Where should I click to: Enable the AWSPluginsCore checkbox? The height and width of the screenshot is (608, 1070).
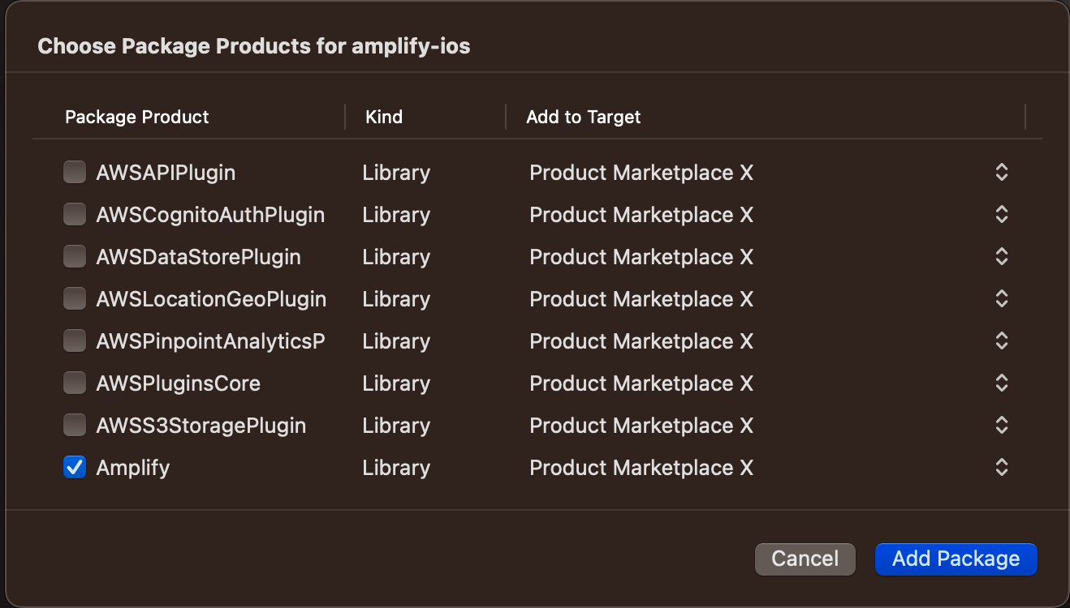[75, 383]
